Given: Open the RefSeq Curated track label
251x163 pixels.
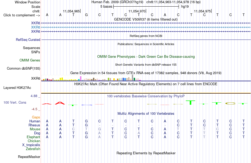Looking at the screenshot, I should (28, 40).
